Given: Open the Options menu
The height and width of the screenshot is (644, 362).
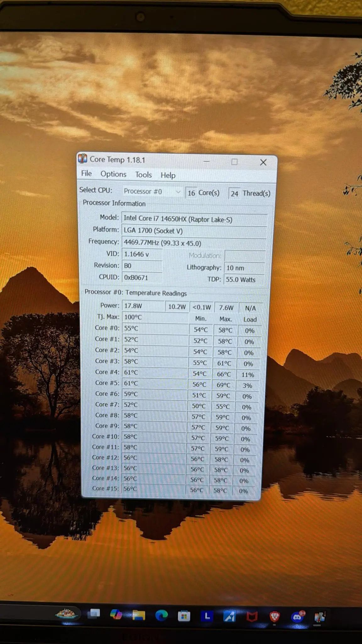Looking at the screenshot, I should point(113,174).
